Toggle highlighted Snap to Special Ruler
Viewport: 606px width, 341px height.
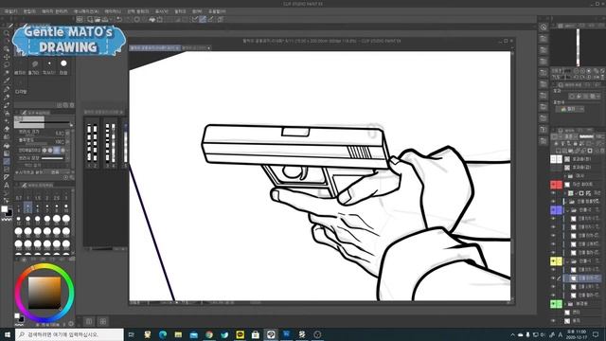click(x=203, y=19)
